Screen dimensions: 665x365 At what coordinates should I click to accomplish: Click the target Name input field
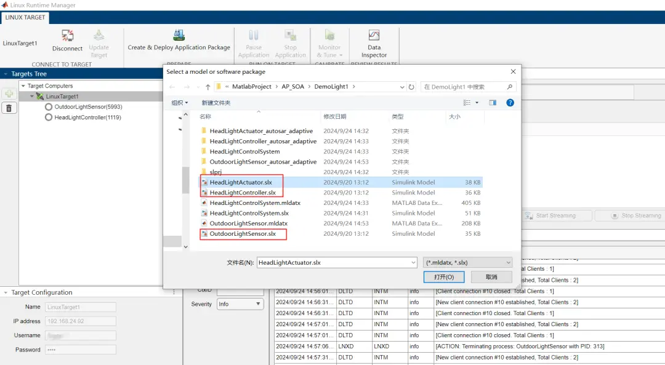pos(81,307)
